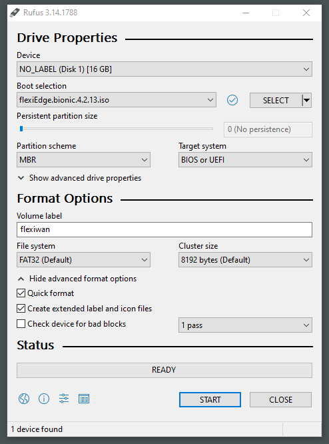Screen dimensions: 329x444
Task: Open the Cluster size dropdown
Action: [245, 259]
